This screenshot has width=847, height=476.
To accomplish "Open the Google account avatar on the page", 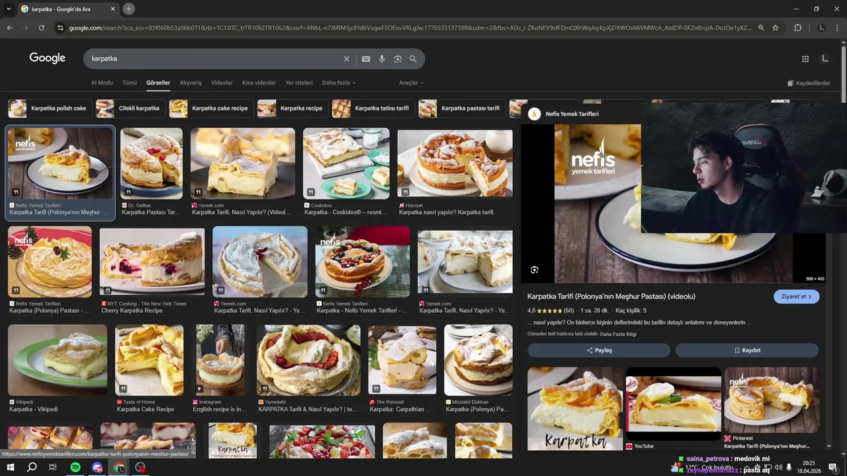I will pyautogui.click(x=825, y=59).
